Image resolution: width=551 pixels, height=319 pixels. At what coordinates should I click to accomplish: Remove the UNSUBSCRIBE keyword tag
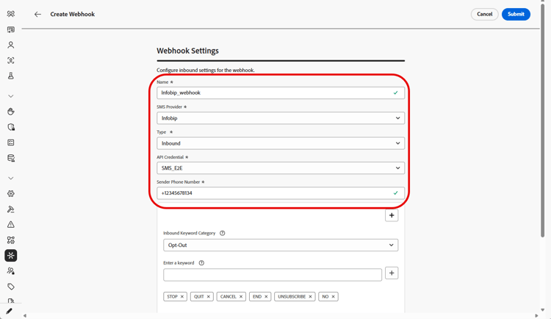pyautogui.click(x=310, y=297)
